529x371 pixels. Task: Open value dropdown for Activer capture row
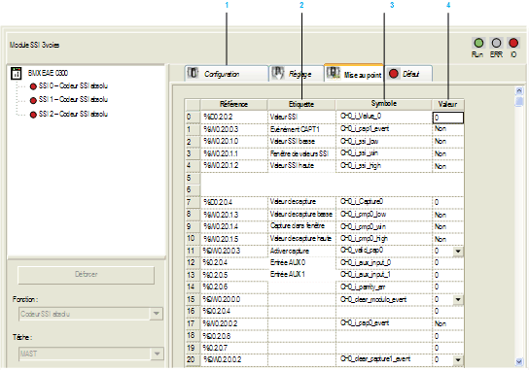[458, 251]
